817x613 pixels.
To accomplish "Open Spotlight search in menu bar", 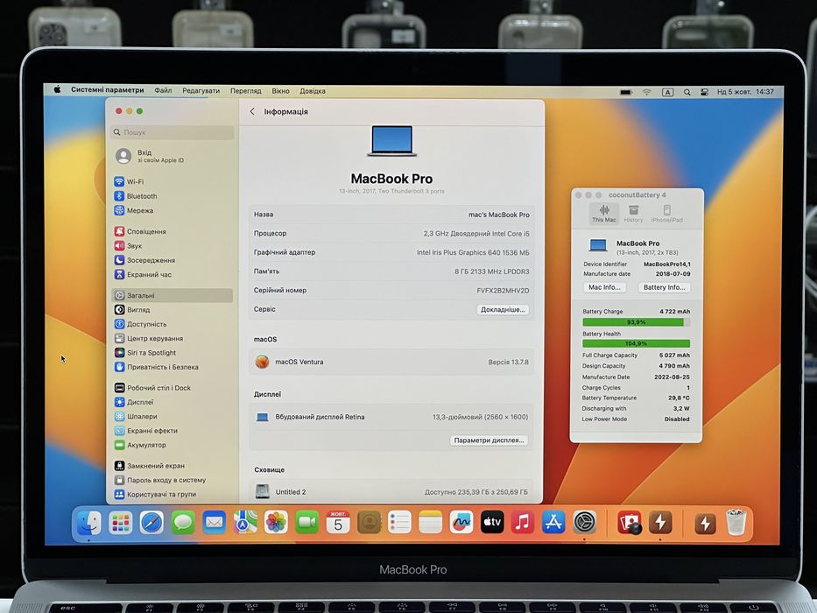I will pyautogui.click(x=687, y=92).
